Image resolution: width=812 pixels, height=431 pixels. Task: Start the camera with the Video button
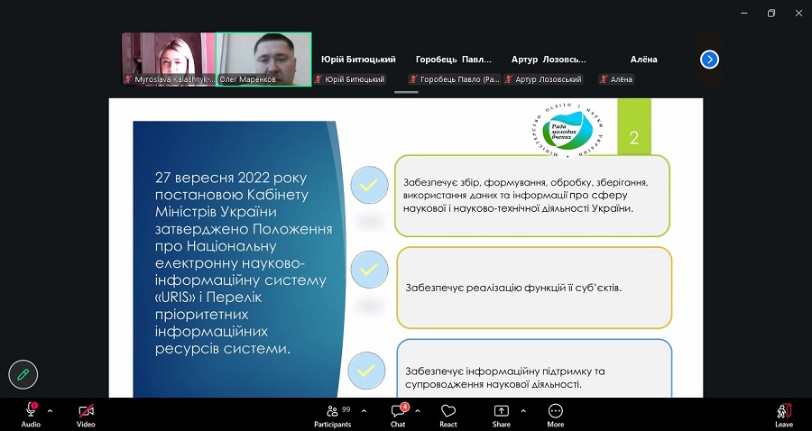[86, 413]
